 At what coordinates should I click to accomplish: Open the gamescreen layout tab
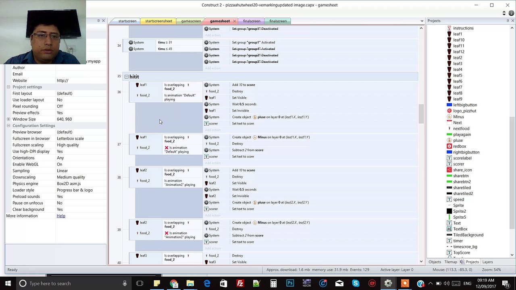click(191, 21)
